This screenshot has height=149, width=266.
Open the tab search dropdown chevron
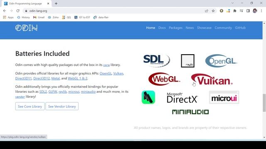click(233, 3)
